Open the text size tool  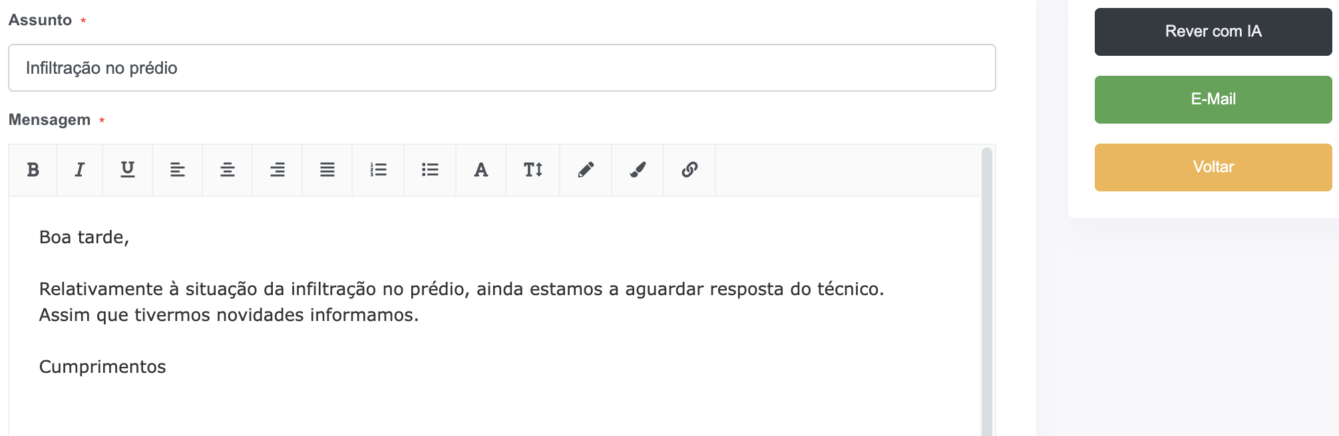tap(532, 170)
